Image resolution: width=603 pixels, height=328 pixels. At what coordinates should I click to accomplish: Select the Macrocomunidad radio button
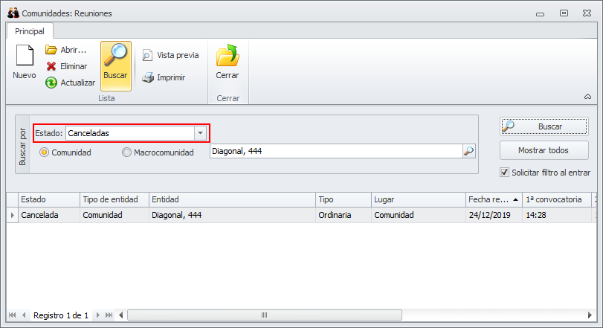tap(126, 152)
